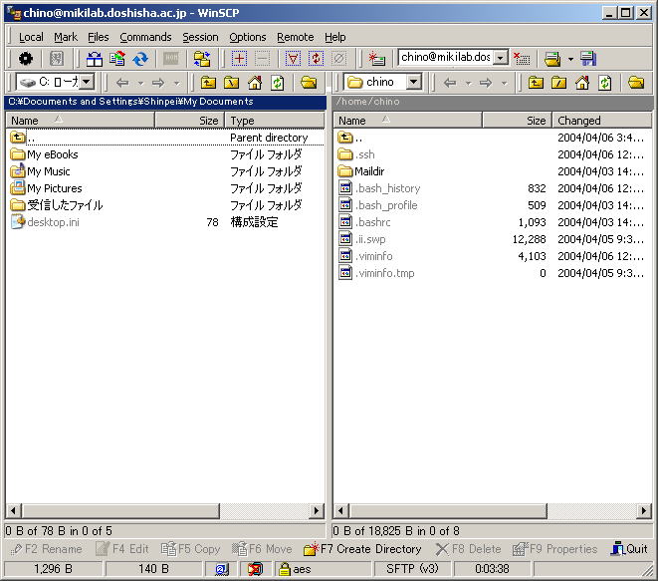Open the Mark menu

point(66,37)
